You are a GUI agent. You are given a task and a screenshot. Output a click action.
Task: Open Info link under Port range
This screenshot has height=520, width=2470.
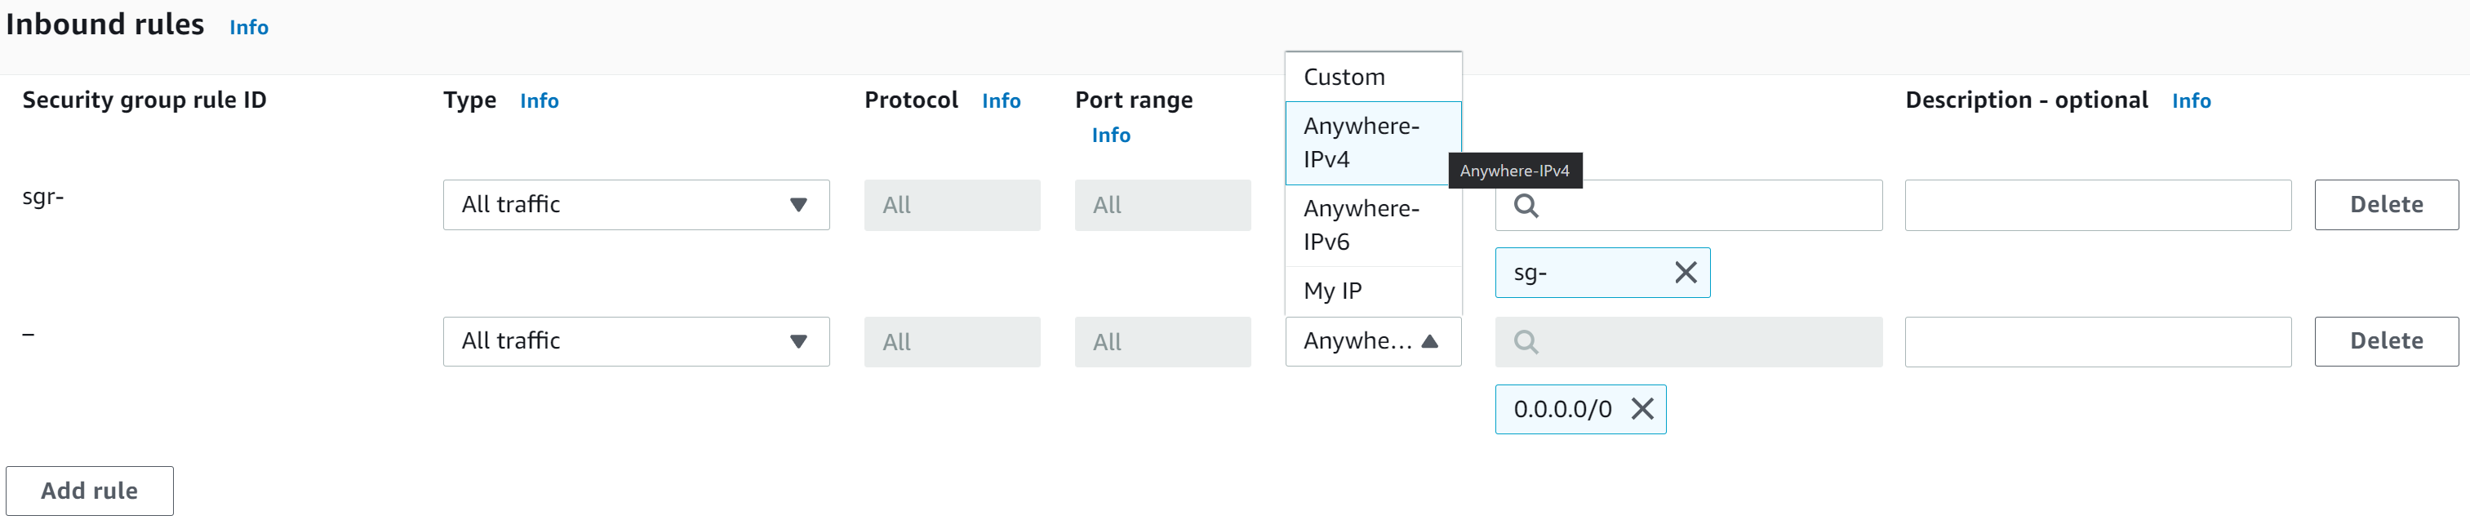point(1110,136)
